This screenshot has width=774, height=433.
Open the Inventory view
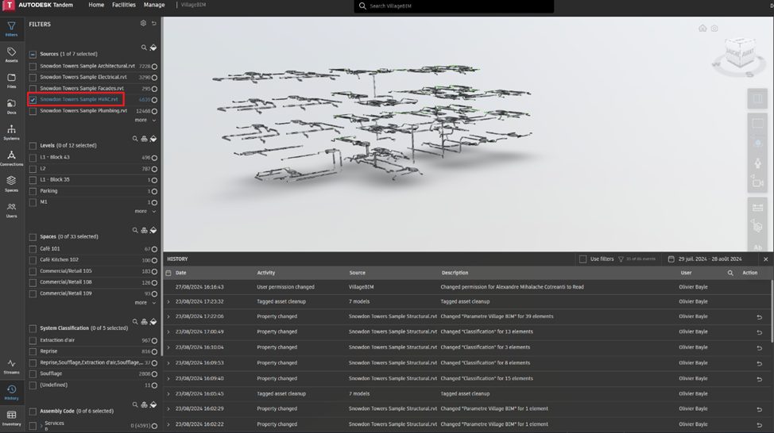tap(11, 417)
